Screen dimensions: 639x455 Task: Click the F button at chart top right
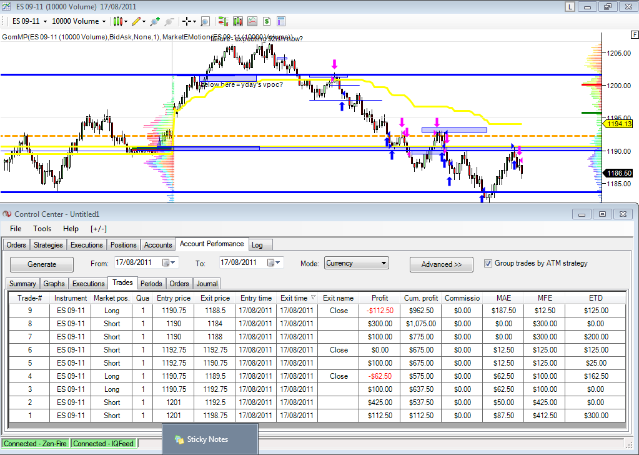(x=634, y=34)
